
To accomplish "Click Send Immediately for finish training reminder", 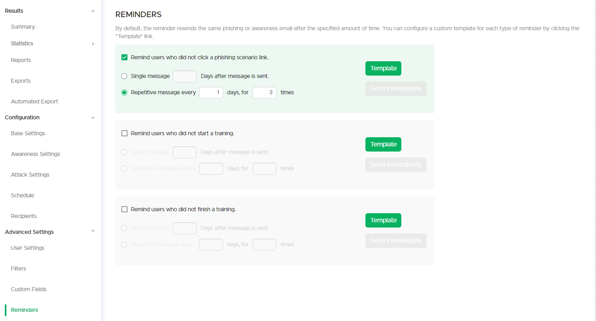I will 396,241.
